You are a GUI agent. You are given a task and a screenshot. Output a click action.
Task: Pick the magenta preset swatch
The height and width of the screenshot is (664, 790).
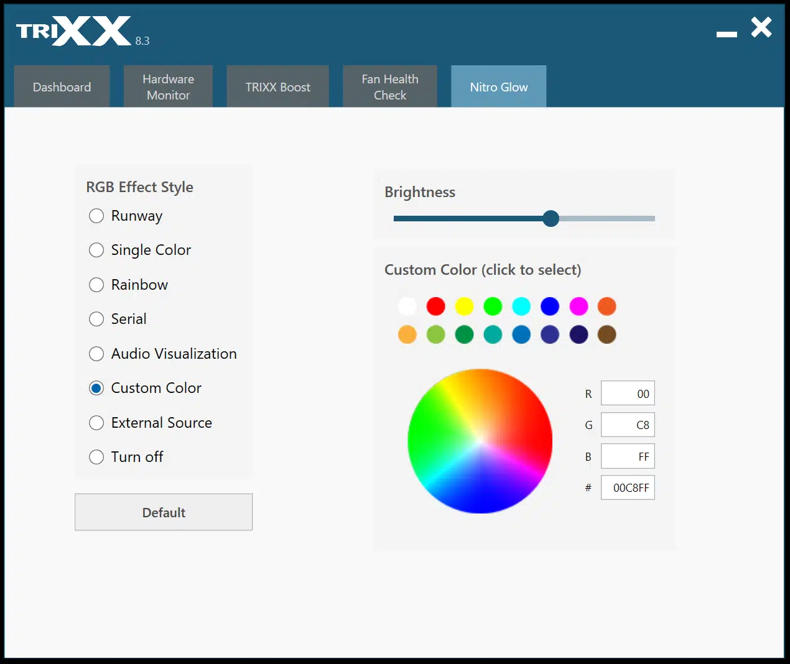click(579, 306)
